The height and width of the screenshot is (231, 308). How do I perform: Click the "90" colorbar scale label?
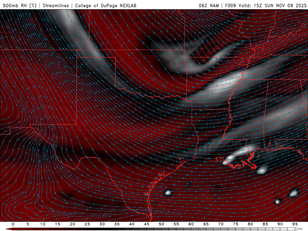click(280, 224)
